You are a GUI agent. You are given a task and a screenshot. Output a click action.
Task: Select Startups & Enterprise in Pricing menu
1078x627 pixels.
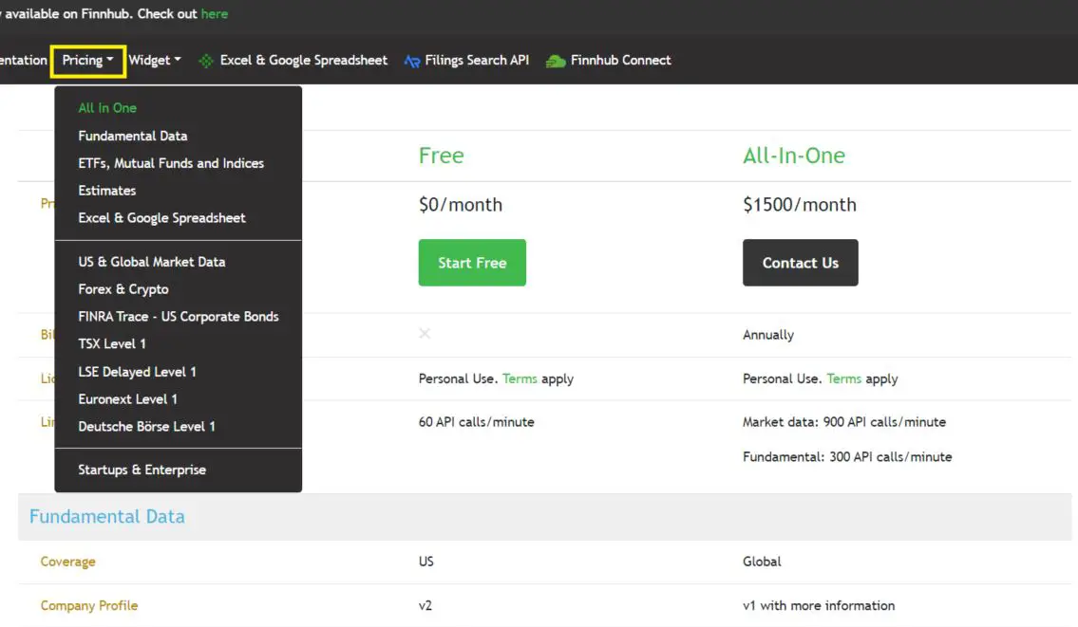click(x=142, y=470)
